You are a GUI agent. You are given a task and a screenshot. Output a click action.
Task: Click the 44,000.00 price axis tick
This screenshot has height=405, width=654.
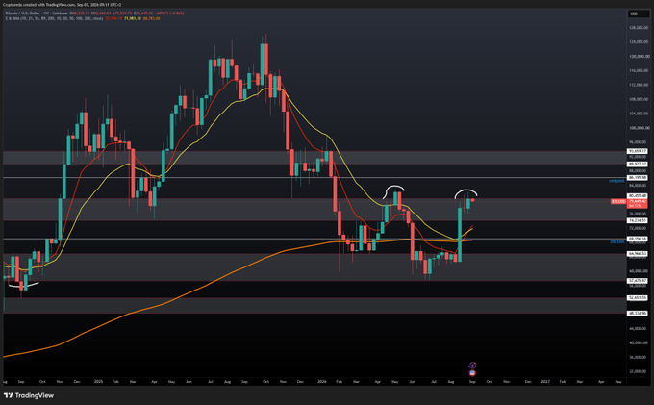[639, 329]
